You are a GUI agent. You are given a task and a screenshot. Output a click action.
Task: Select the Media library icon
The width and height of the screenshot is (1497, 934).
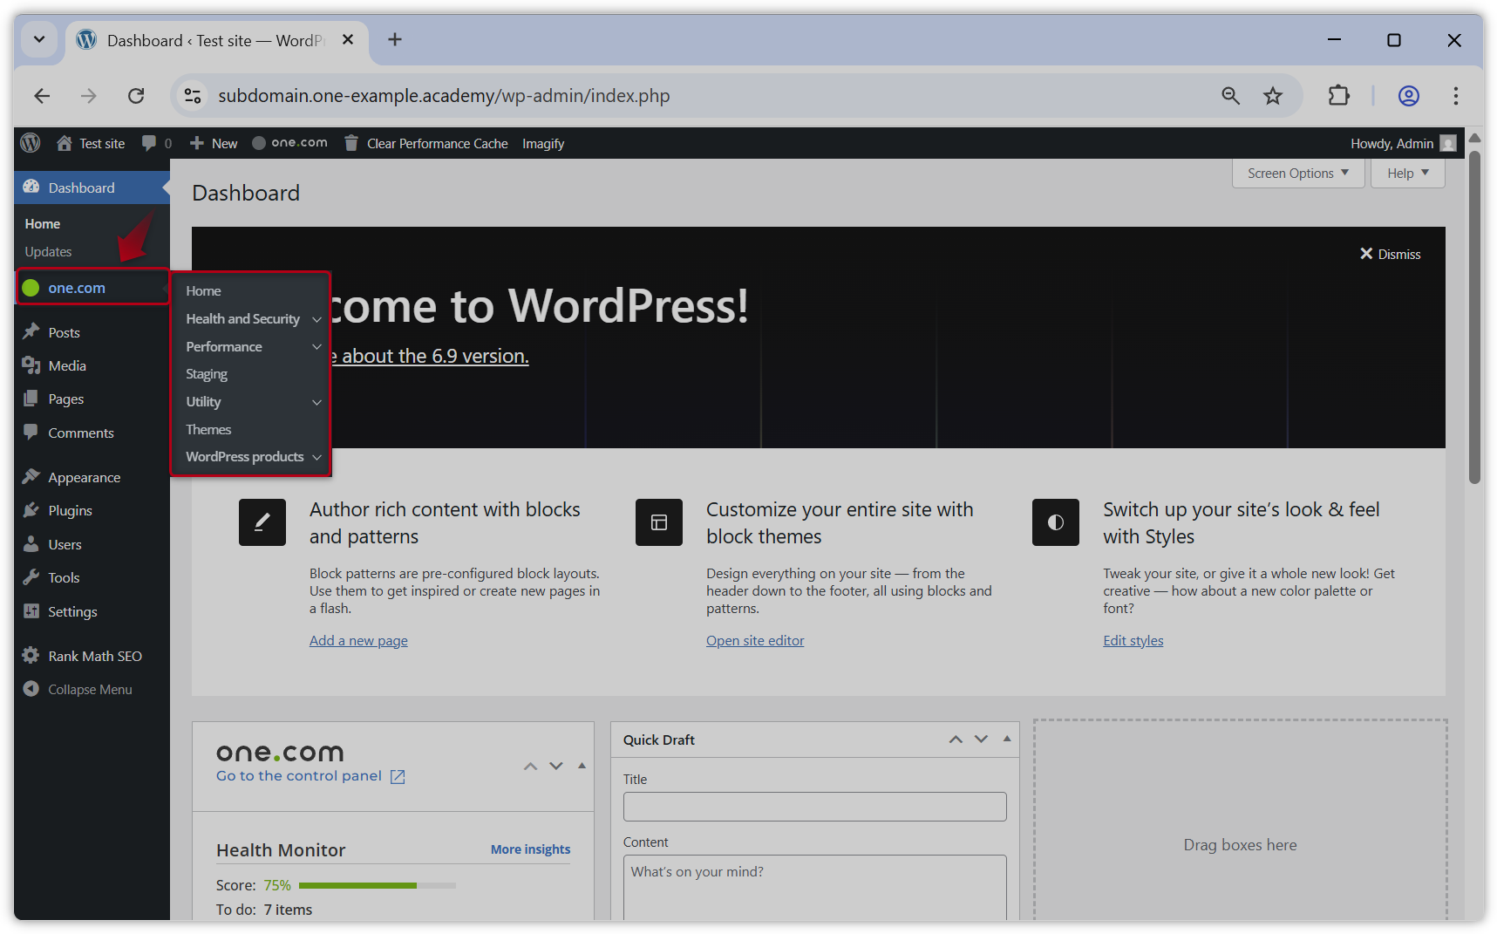pos(31,365)
